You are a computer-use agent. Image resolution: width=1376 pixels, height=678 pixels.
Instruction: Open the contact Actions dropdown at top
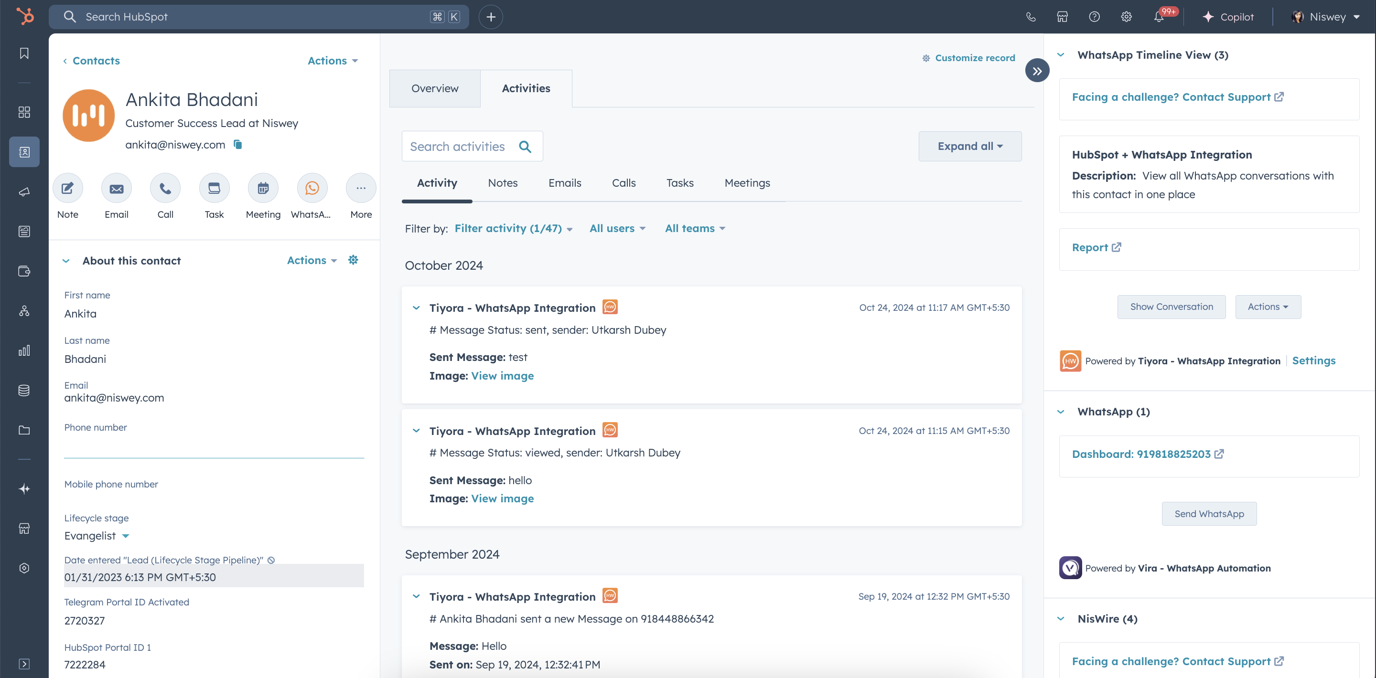(x=333, y=61)
